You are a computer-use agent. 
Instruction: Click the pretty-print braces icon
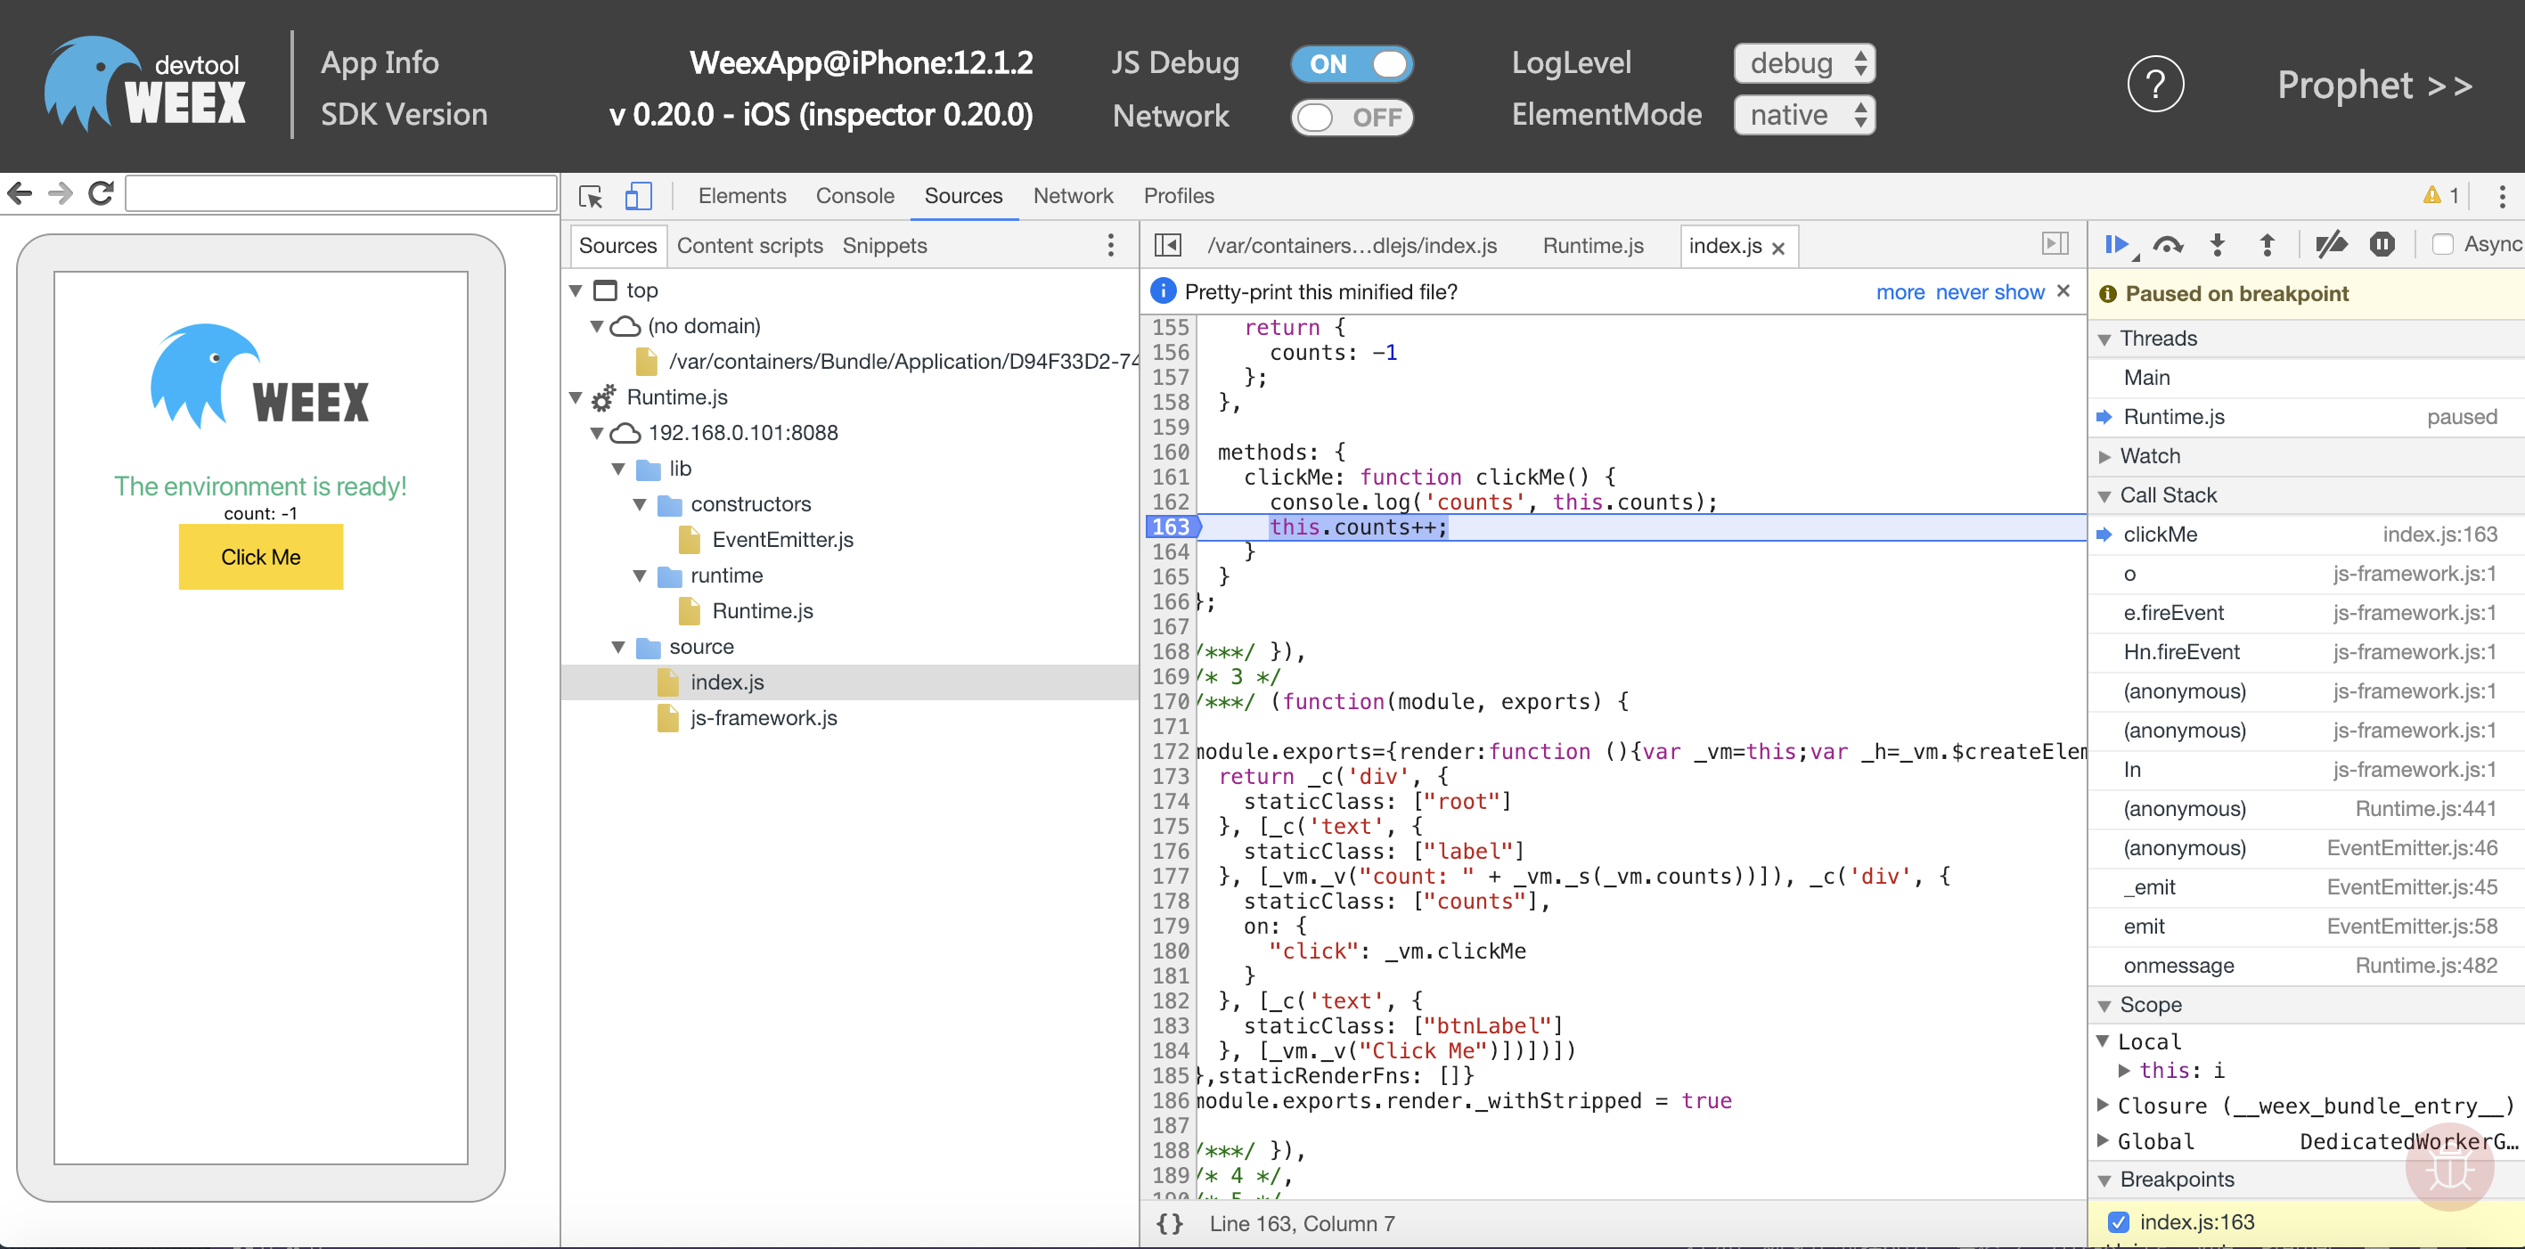(1168, 1223)
